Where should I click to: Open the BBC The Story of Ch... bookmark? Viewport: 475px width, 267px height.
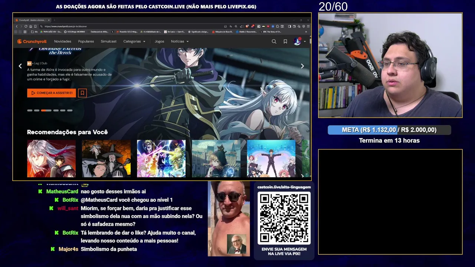[x=271, y=32]
